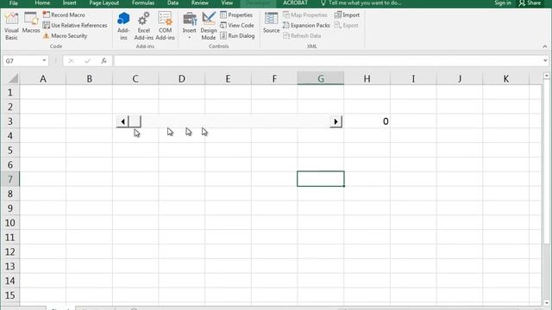Switch to the Formulas tab

pyautogui.click(x=143, y=3)
